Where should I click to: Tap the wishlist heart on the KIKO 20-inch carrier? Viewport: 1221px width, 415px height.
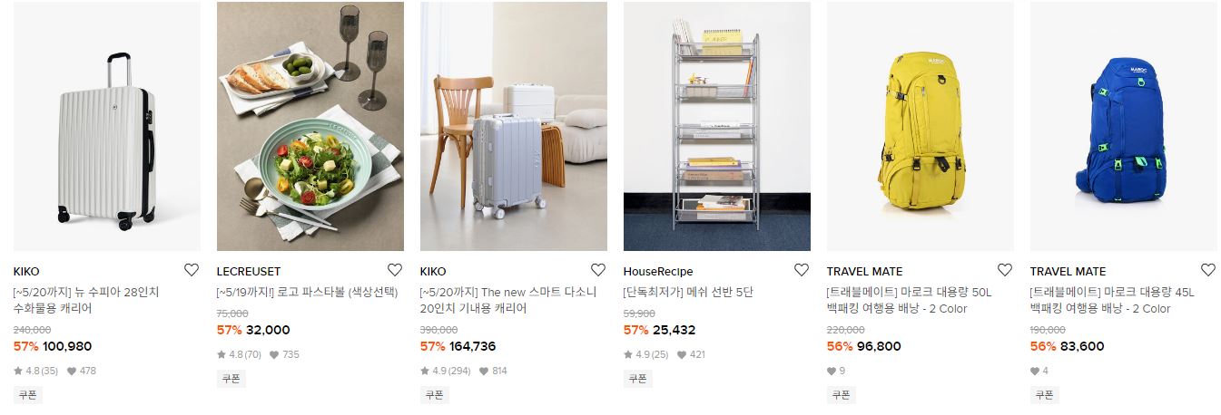pos(598,270)
